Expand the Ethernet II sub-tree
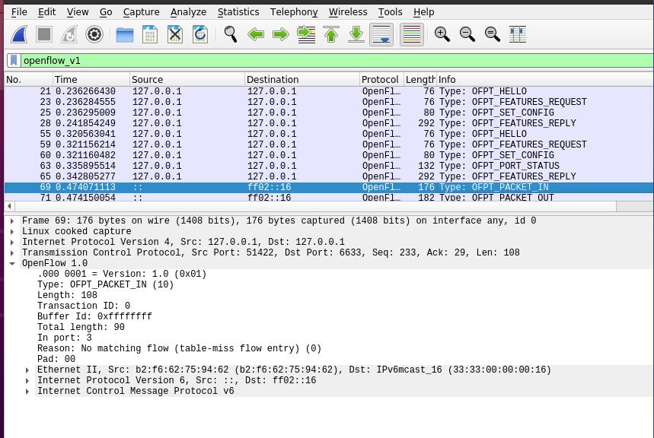Viewport: 654px width, 438px height. (27, 370)
